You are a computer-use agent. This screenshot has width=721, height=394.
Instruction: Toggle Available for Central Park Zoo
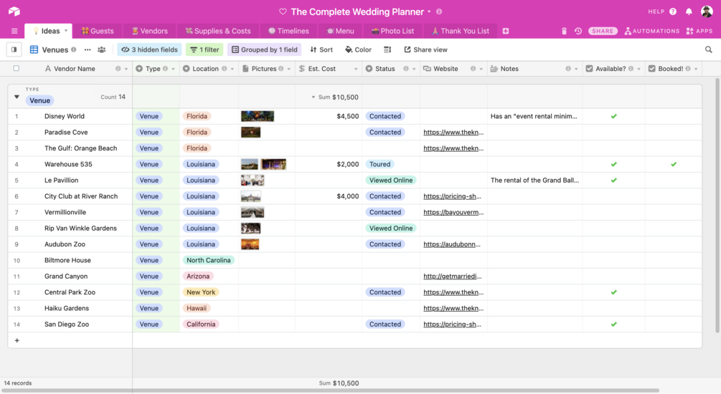pyautogui.click(x=613, y=292)
